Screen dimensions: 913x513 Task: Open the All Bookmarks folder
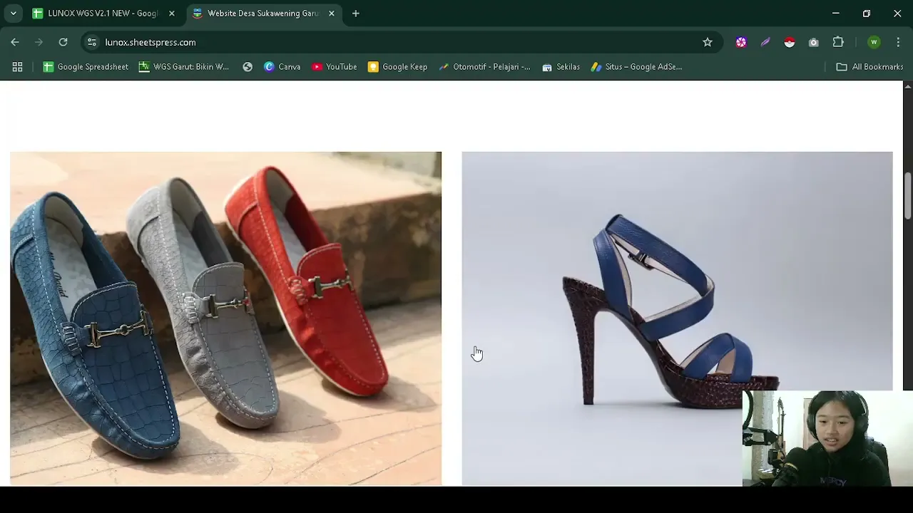click(869, 67)
